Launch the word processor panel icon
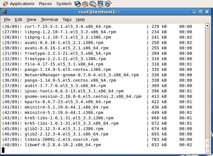This screenshot has width=213, height=156. pyautogui.click(x=93, y=4)
